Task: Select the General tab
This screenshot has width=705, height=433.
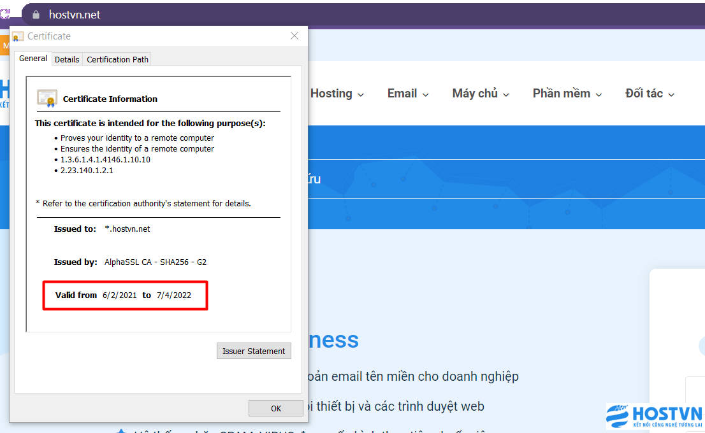Action: click(x=33, y=59)
